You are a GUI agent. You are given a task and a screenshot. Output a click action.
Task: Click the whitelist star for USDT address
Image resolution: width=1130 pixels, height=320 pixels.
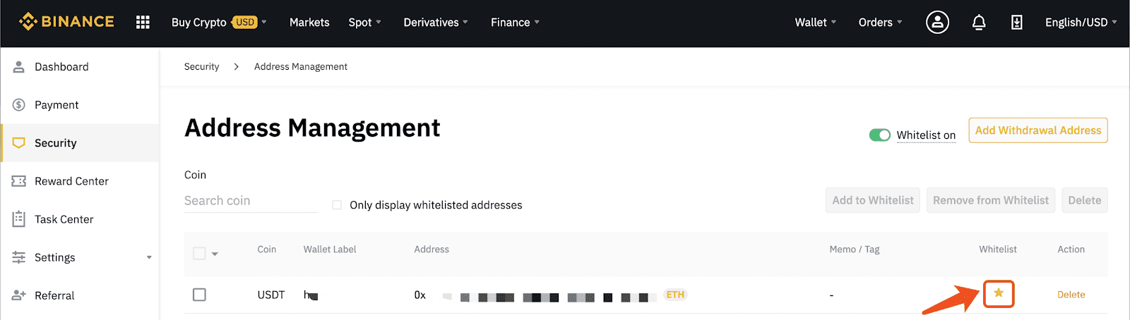tap(999, 293)
